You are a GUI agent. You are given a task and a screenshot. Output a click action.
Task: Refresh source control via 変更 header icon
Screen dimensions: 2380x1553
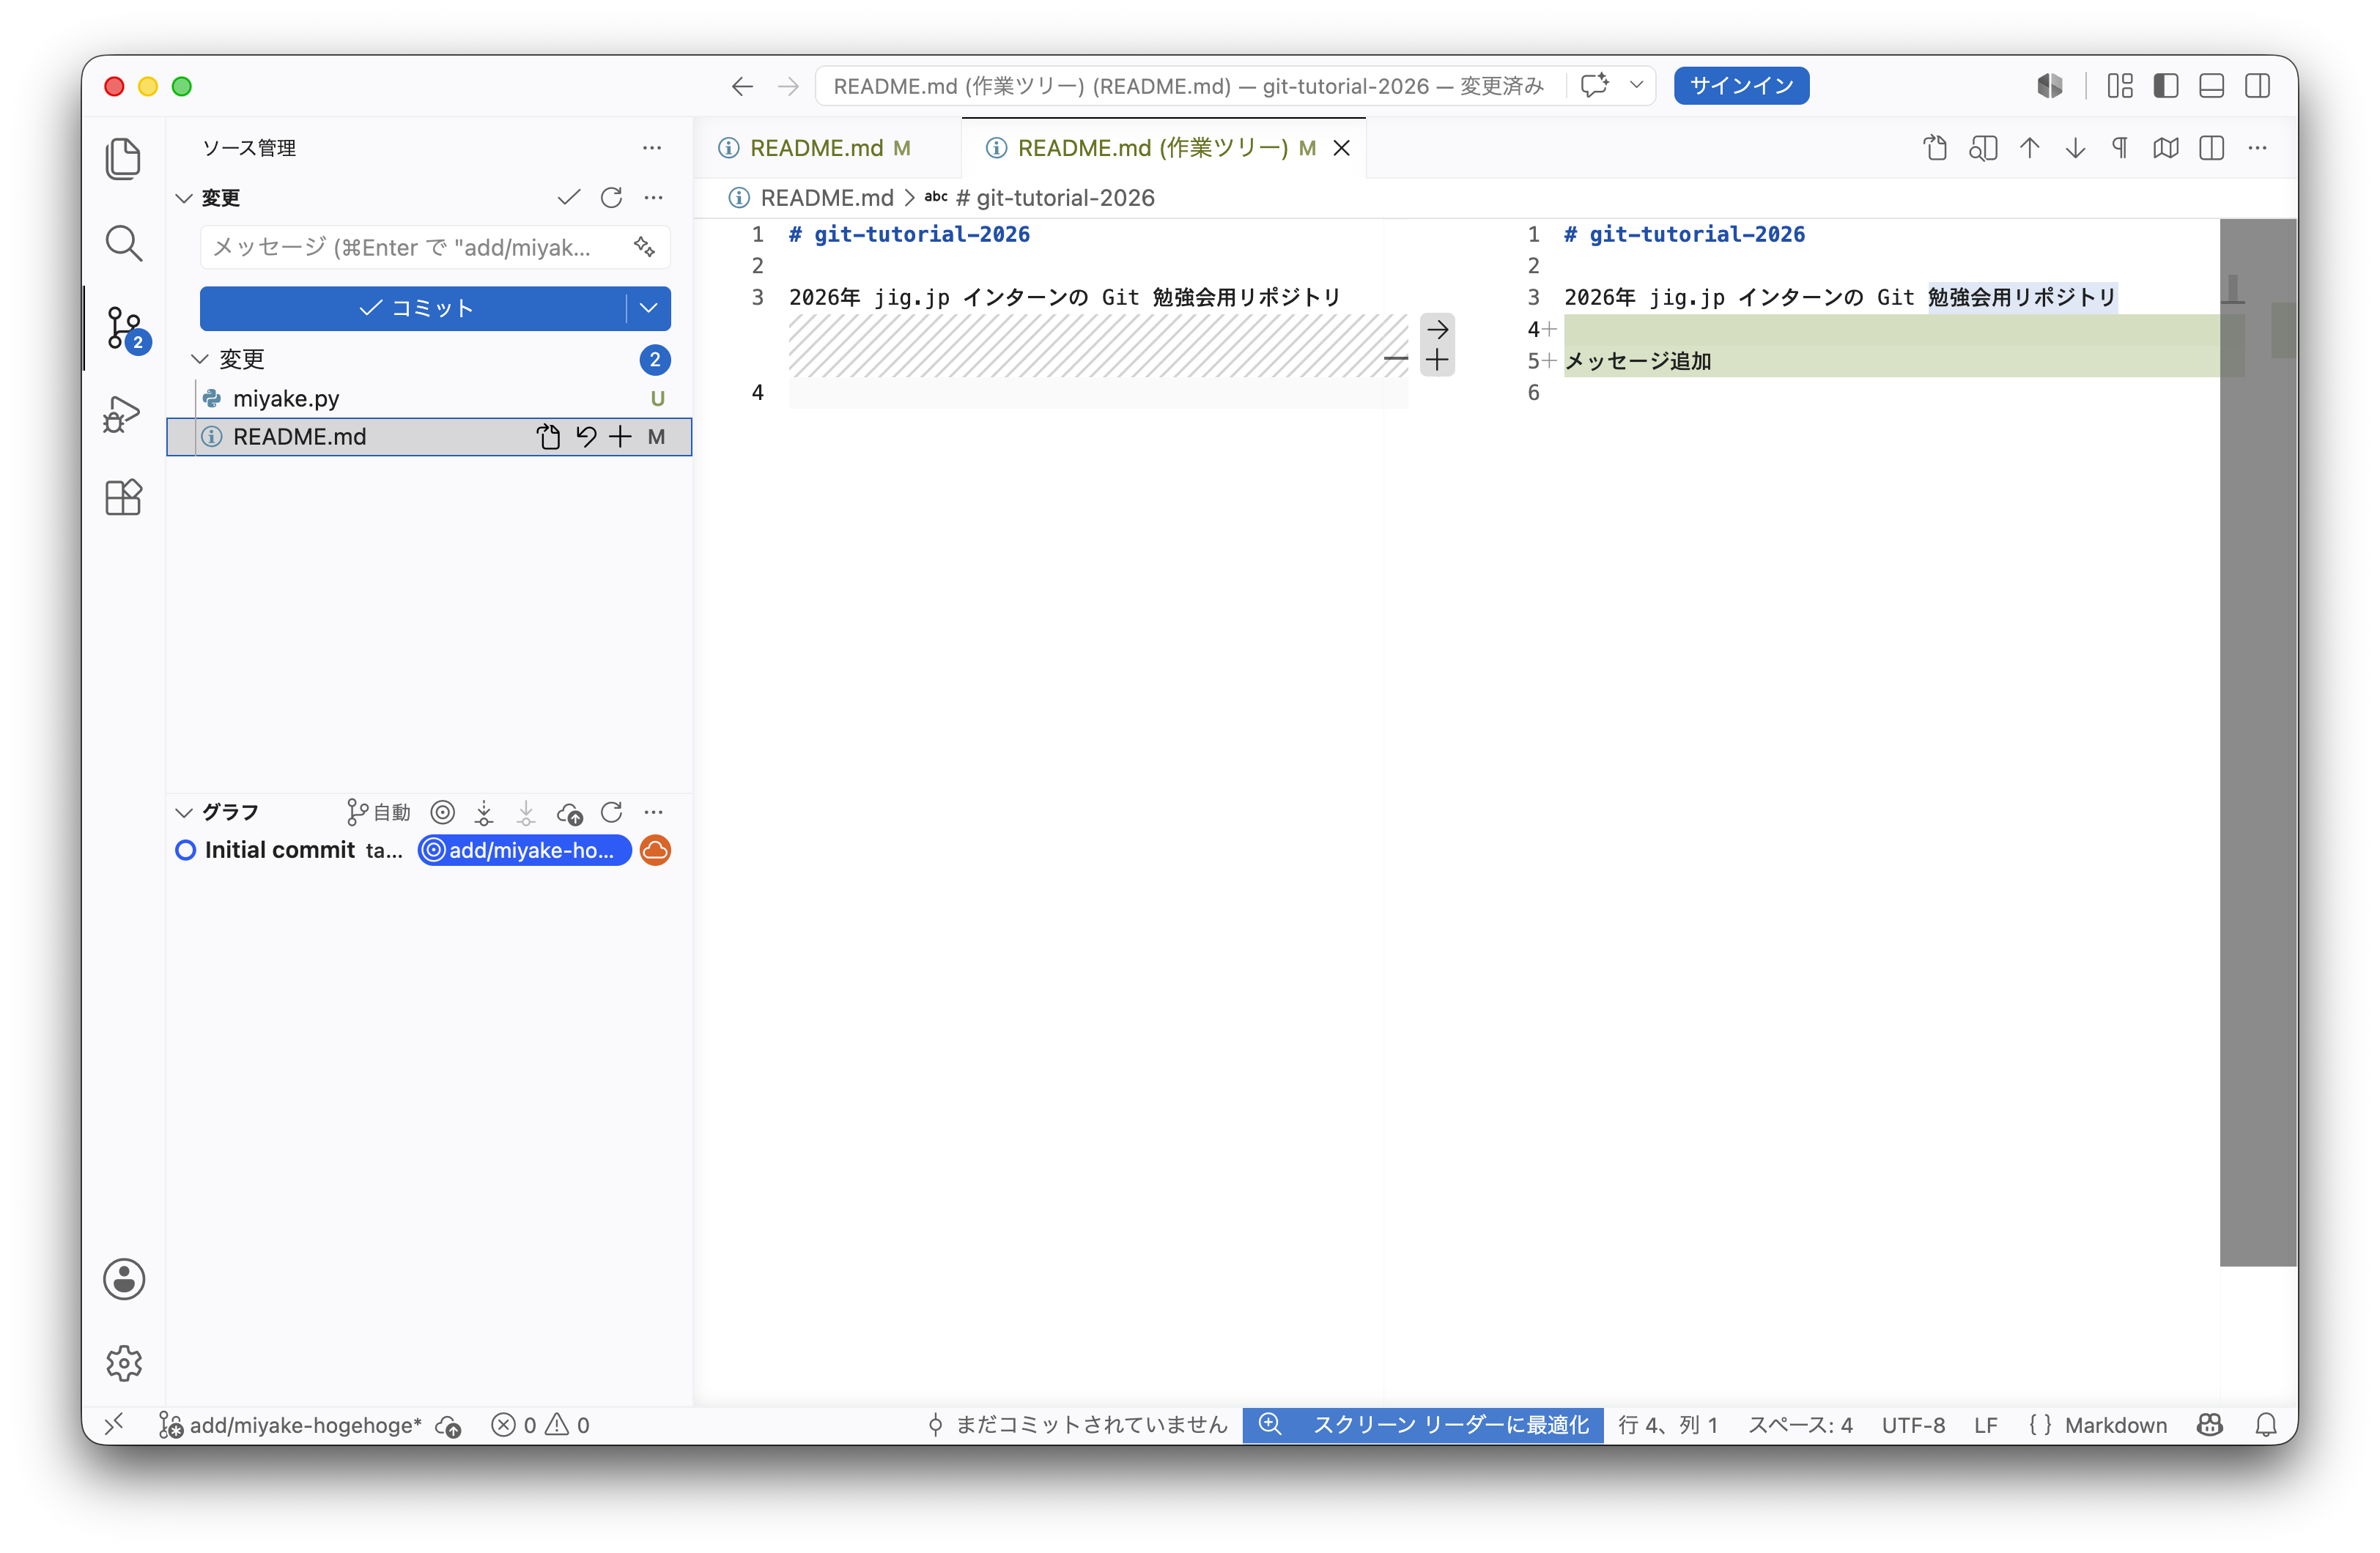point(611,198)
